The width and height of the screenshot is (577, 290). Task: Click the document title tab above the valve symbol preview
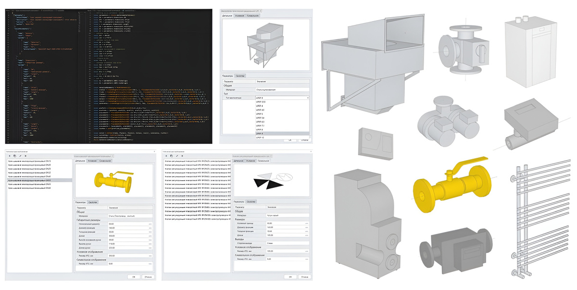tap(252, 156)
